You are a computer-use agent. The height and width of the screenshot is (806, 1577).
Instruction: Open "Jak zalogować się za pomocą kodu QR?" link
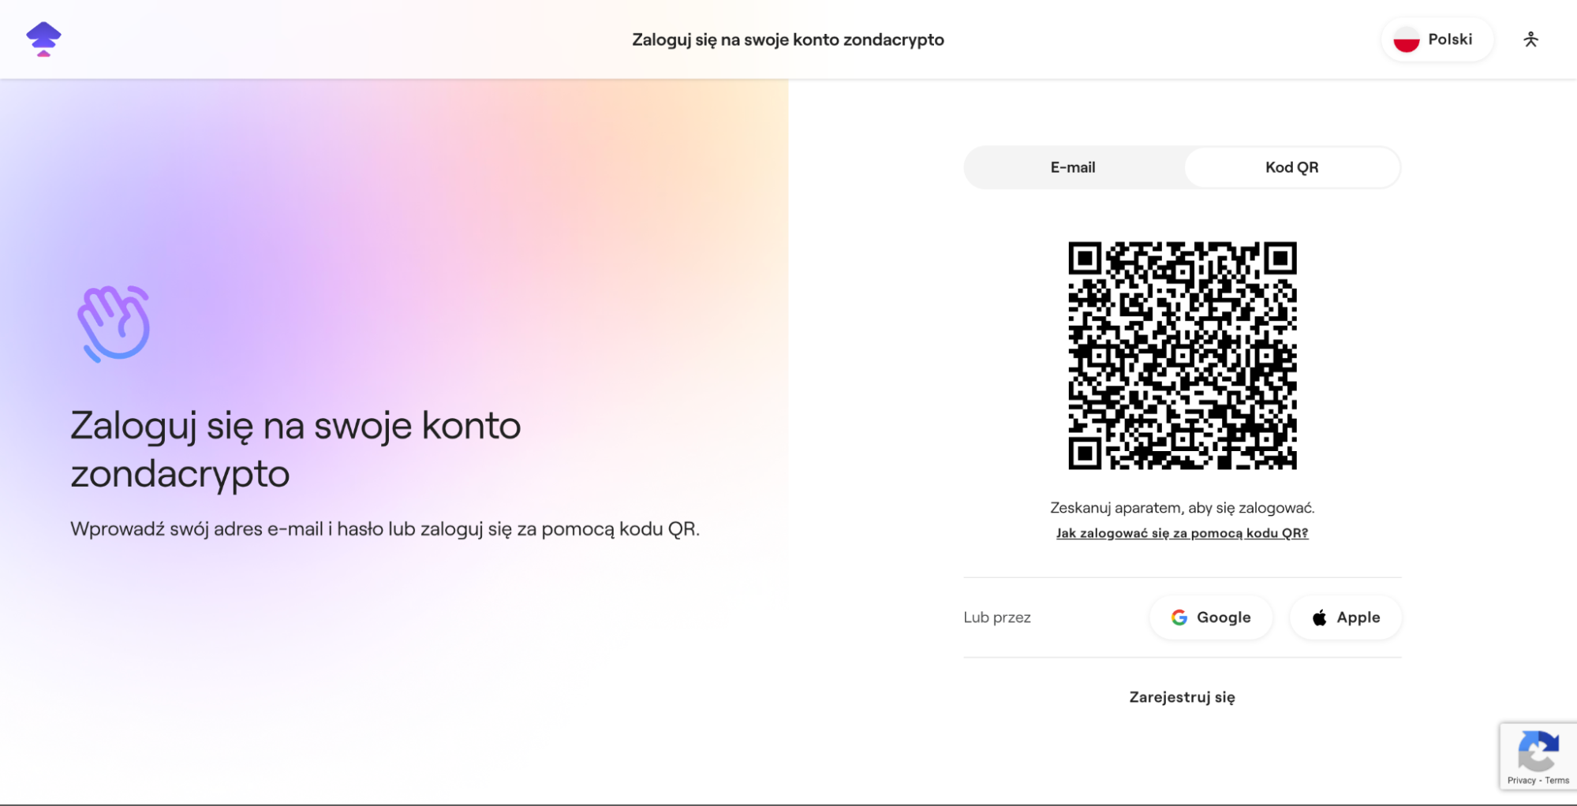1181,532
